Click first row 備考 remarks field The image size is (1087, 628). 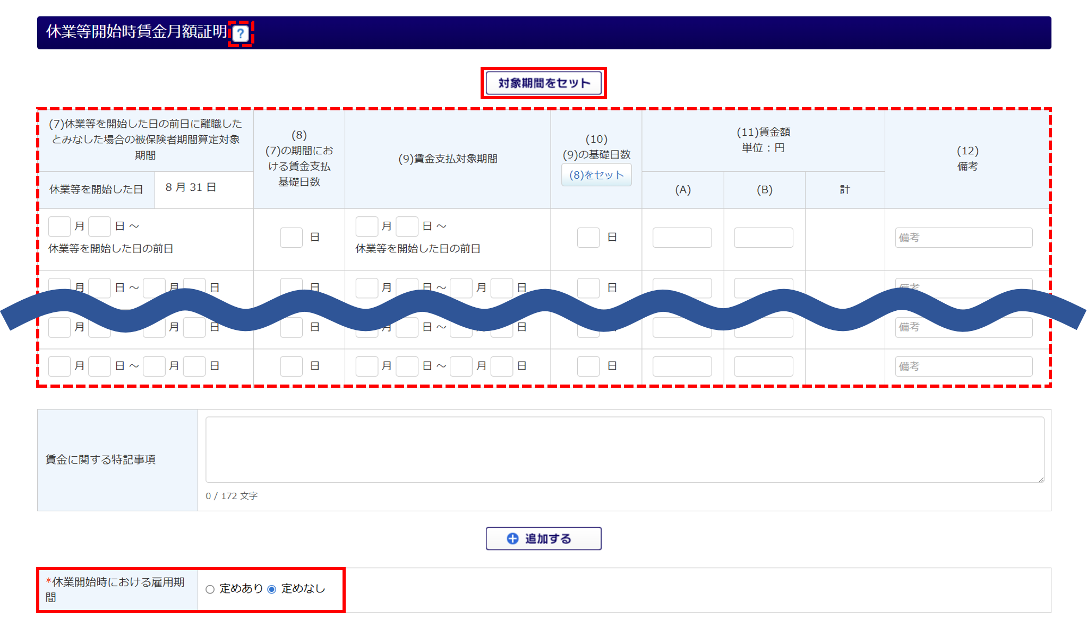[x=963, y=238]
